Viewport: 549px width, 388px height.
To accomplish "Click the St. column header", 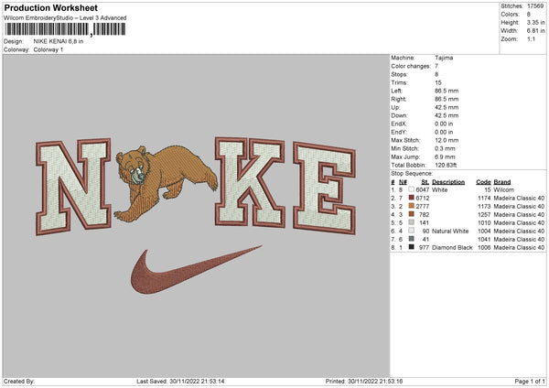I will point(425,182).
